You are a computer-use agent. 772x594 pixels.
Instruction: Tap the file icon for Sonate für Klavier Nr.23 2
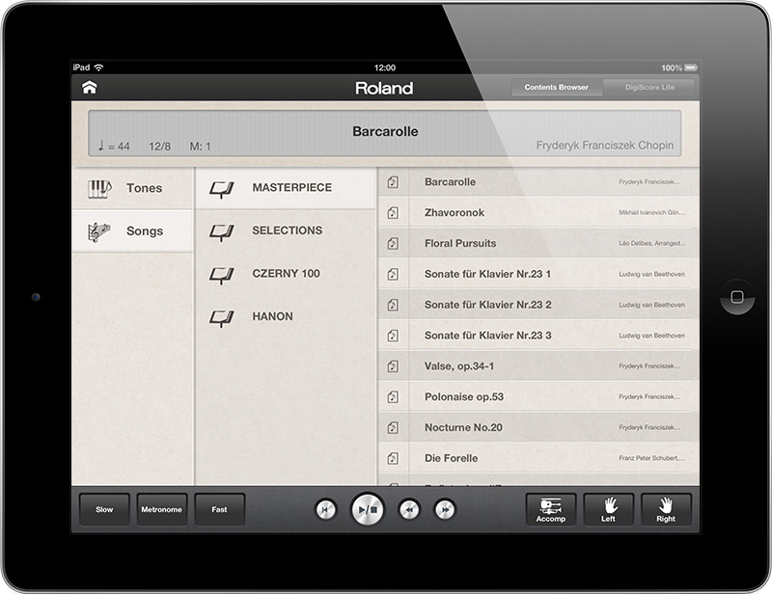393,305
